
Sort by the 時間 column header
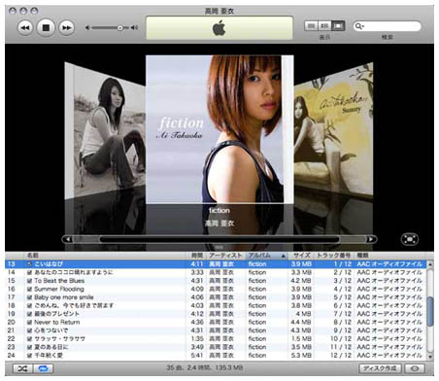[196, 256]
